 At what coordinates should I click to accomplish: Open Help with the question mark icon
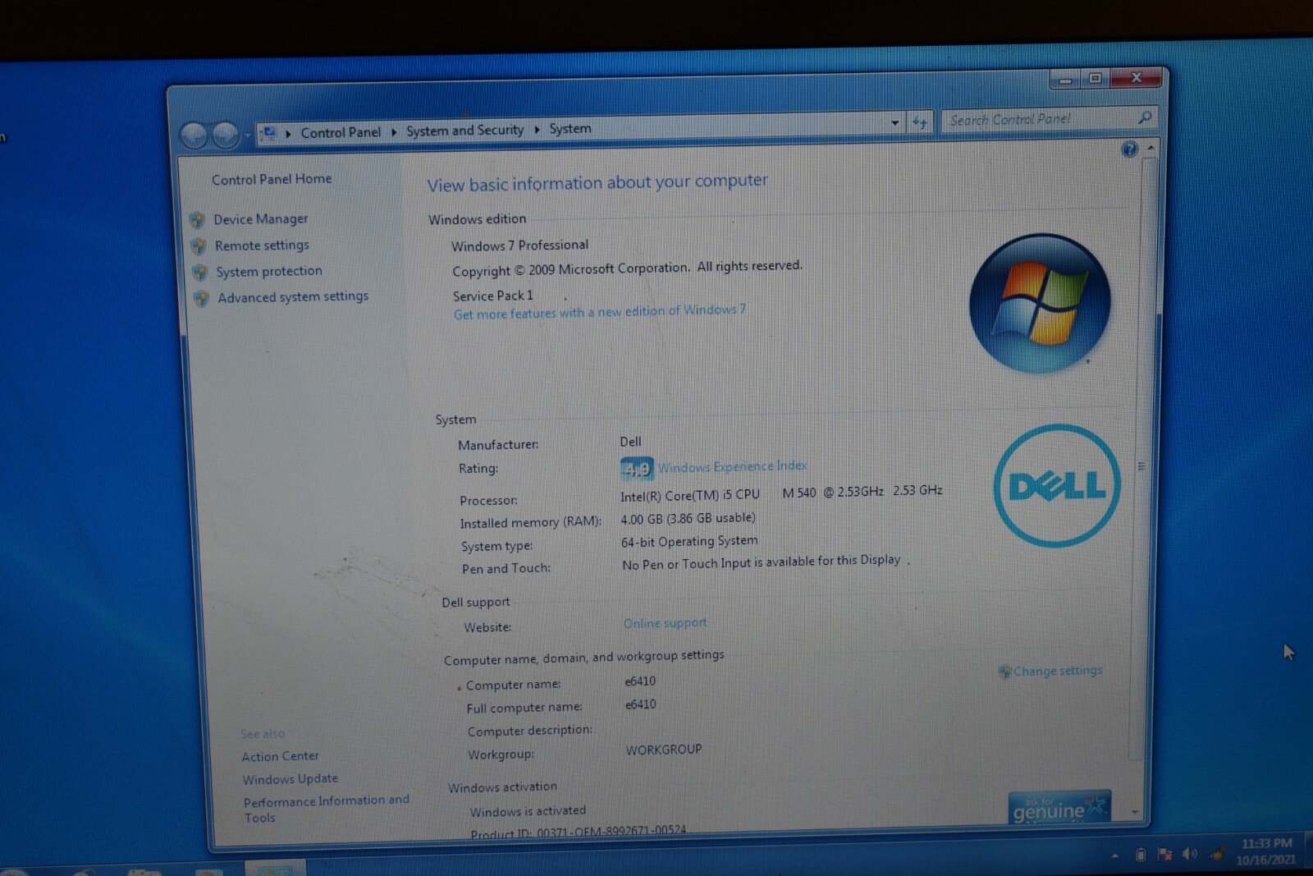(x=1130, y=149)
